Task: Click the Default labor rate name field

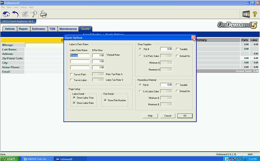Action: 80,55
